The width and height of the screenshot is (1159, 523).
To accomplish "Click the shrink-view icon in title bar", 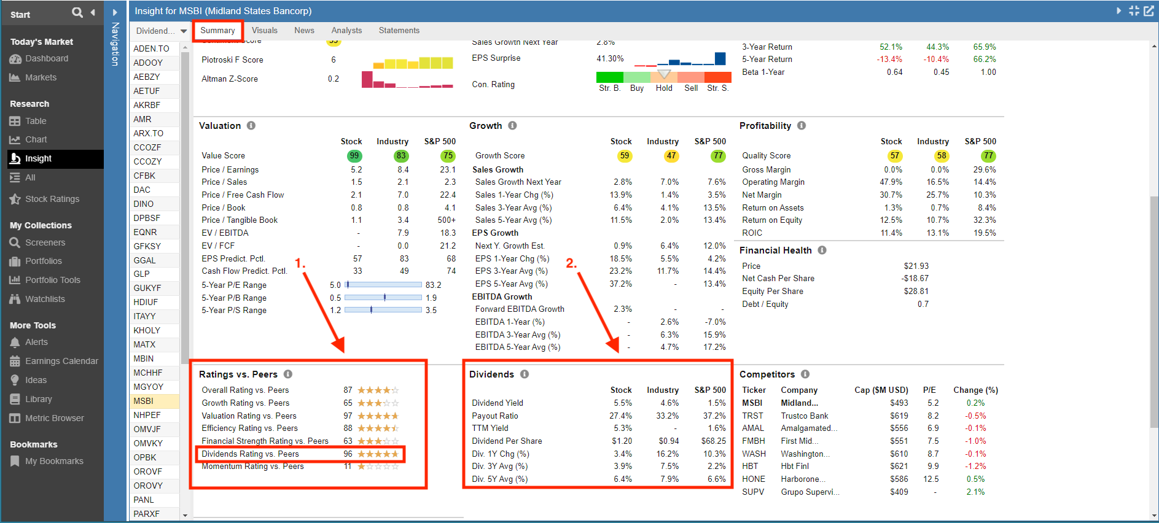I will point(1134,11).
